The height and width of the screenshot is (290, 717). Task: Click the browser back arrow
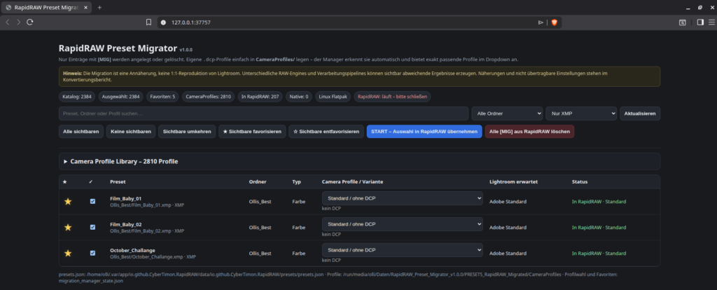(x=7, y=22)
